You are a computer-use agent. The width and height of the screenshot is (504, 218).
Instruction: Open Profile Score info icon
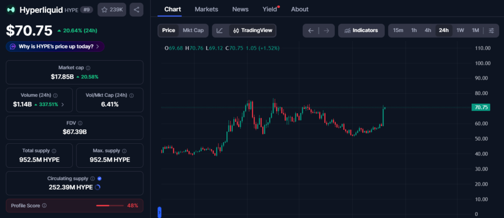pyautogui.click(x=44, y=206)
